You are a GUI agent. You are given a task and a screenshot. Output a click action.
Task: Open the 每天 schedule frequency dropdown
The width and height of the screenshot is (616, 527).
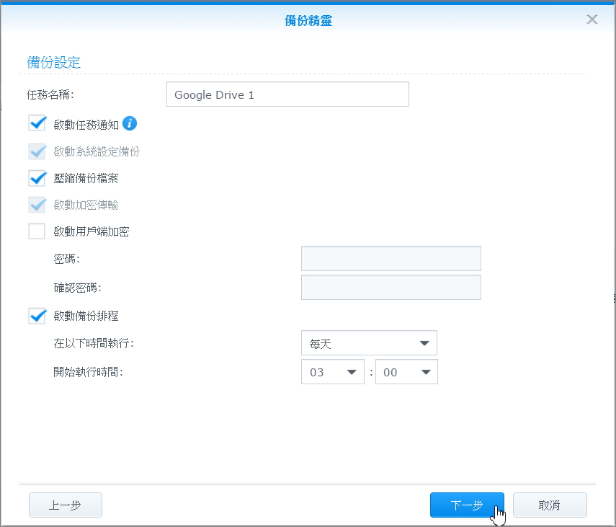(369, 343)
